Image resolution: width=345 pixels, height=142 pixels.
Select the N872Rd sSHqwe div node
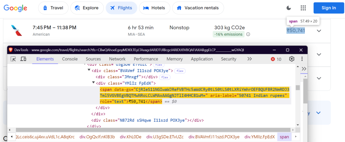pyautogui.click(x=148, y=120)
